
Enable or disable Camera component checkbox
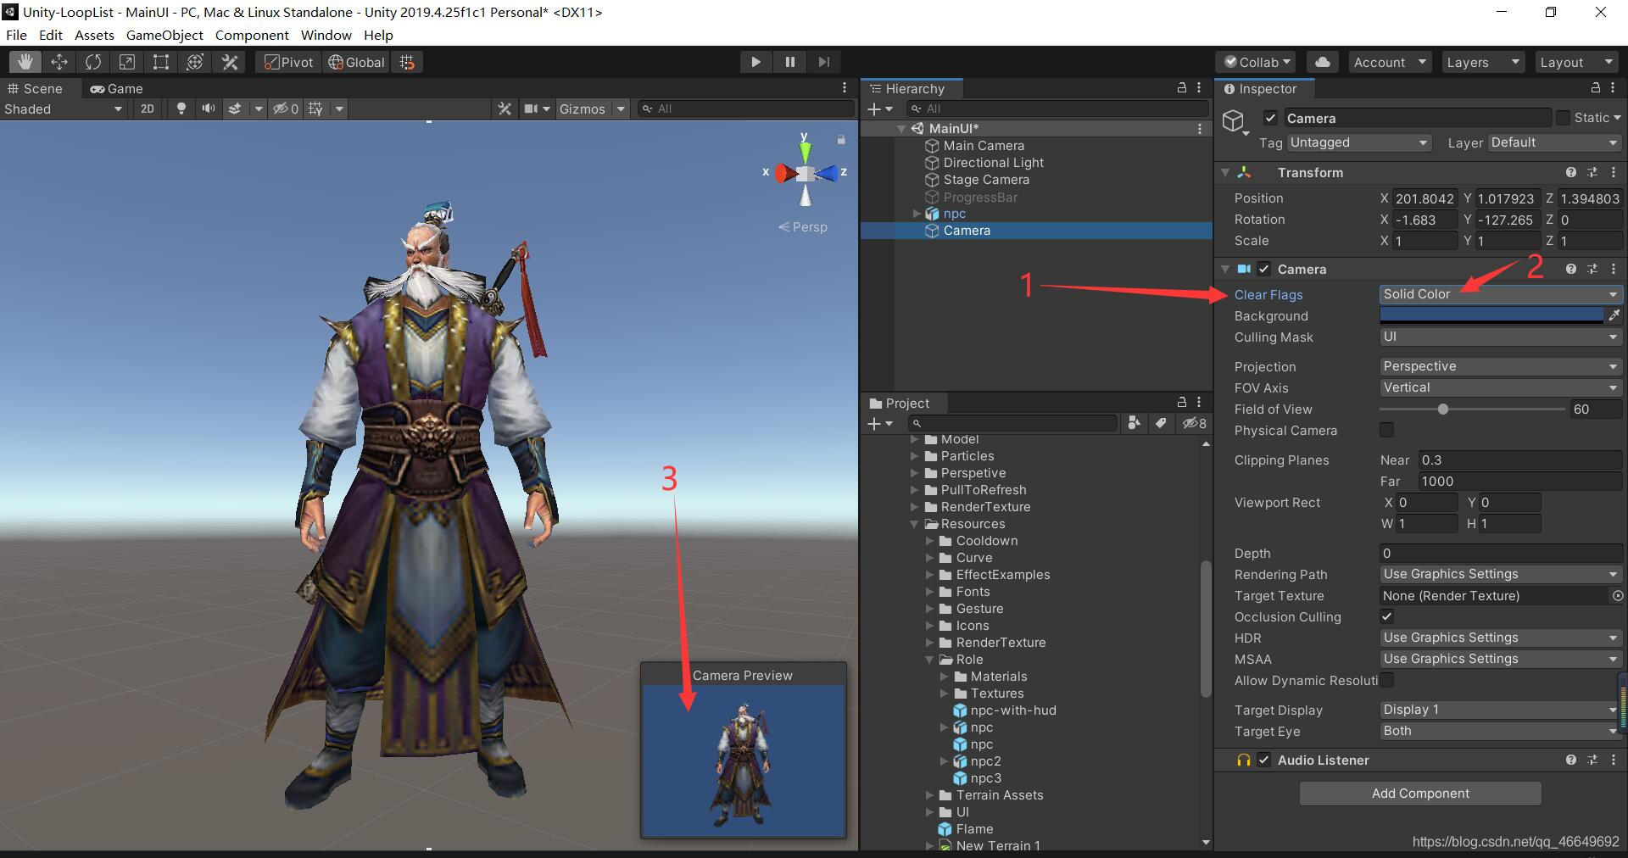click(1264, 269)
